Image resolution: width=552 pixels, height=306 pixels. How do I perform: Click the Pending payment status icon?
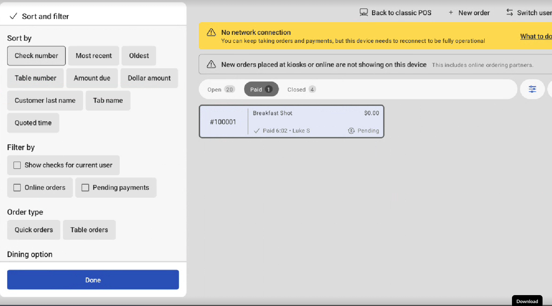(351, 131)
